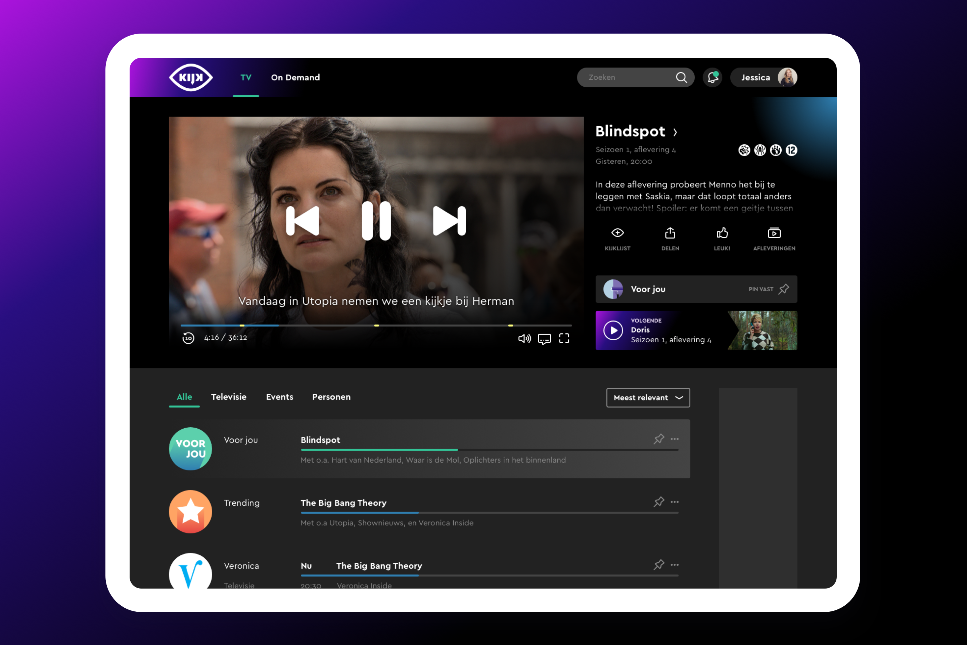Play the next episode Doris
The image size is (967, 645).
click(x=613, y=330)
